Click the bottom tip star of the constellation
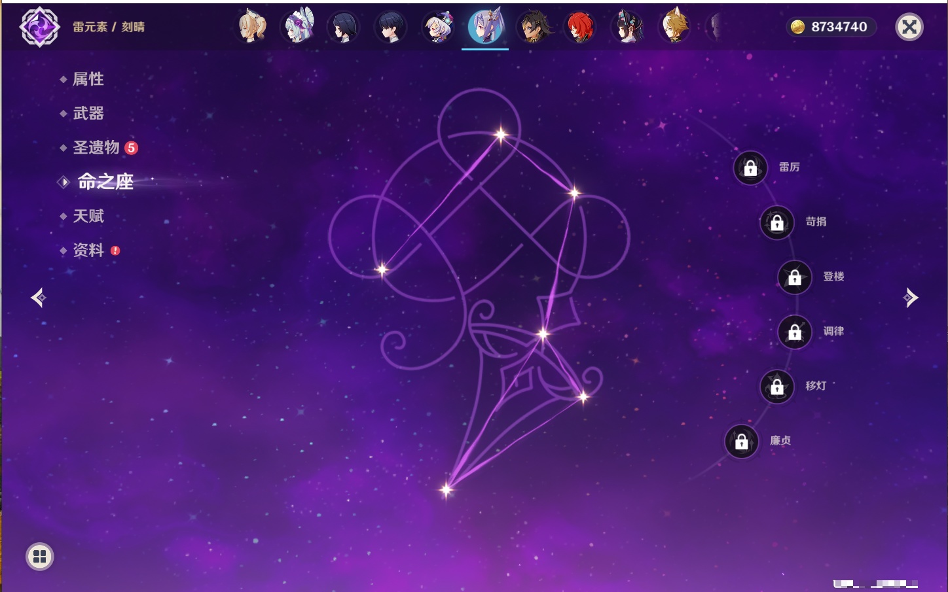The height and width of the screenshot is (592, 948). 447,489
